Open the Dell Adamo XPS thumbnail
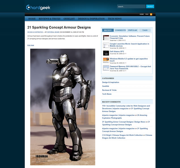The width and height of the screenshot is (180, 168). point(106,53)
